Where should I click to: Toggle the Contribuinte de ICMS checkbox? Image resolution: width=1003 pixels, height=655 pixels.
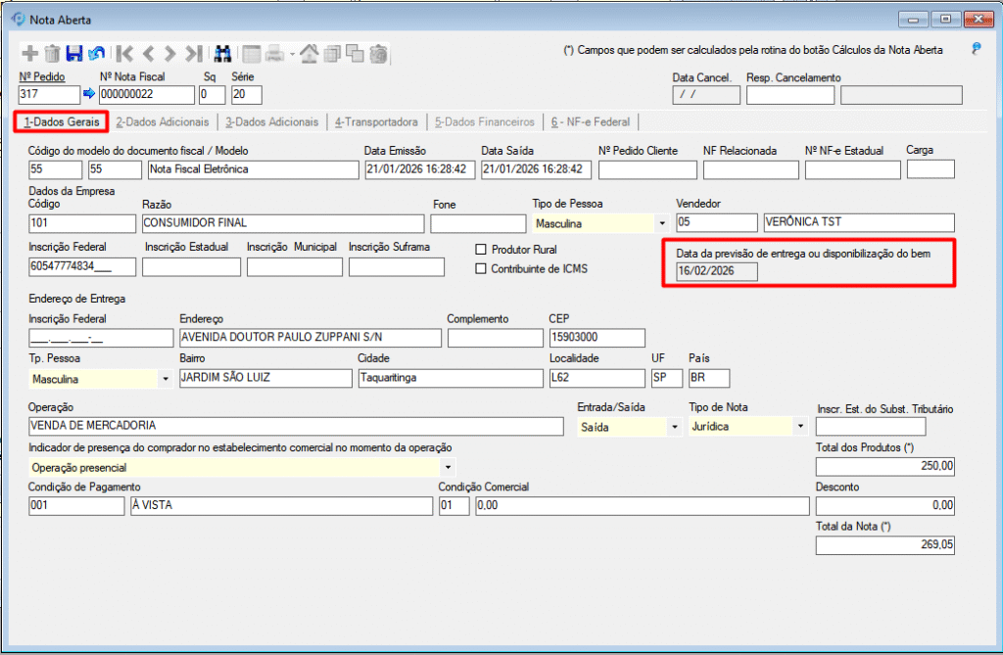(481, 268)
